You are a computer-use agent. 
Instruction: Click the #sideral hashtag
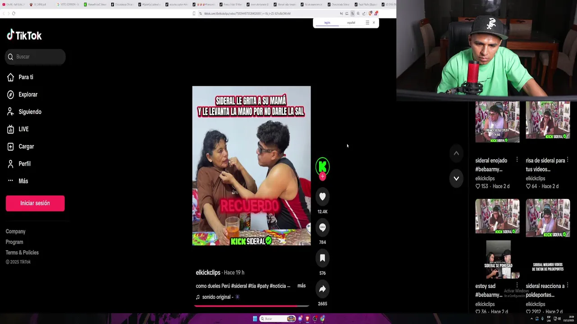click(239, 286)
